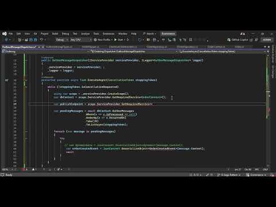Click the GitHub Copilot button
This screenshot has width=276, height=207.
[237, 40]
